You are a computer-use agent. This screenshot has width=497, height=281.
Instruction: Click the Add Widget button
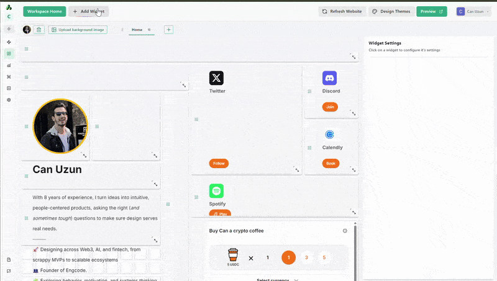(89, 11)
